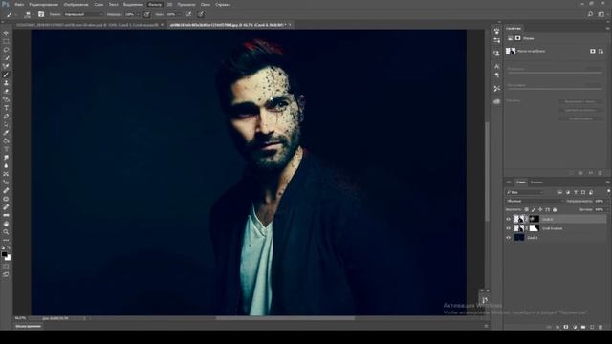Toggle pressure control for opacity
This screenshot has height=344, width=612.
tap(146, 14)
